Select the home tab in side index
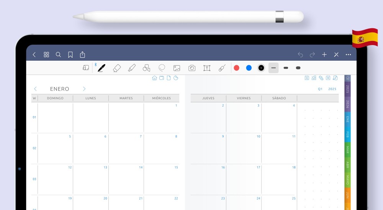The width and height of the screenshot is (383, 210). click(x=348, y=78)
